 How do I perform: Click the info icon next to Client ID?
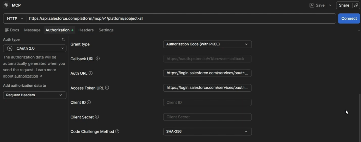(89, 102)
